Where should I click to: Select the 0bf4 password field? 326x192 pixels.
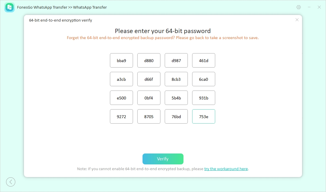pyautogui.click(x=149, y=98)
